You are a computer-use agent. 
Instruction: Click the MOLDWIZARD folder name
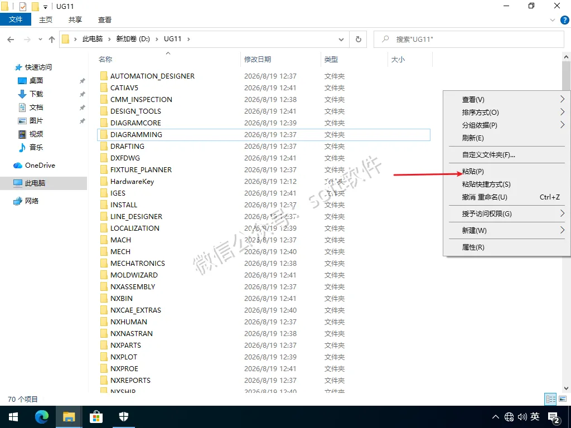(134, 275)
